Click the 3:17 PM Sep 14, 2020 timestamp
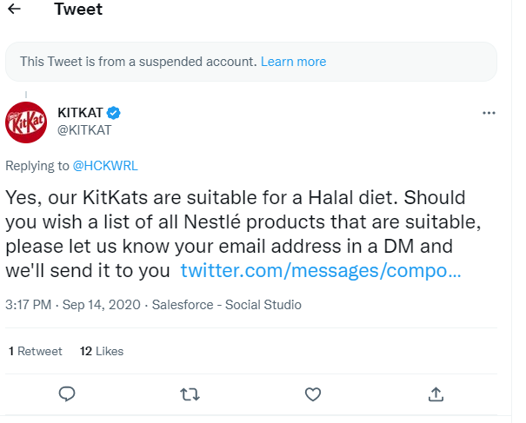Image resolution: width=526 pixels, height=423 pixels. (x=73, y=305)
